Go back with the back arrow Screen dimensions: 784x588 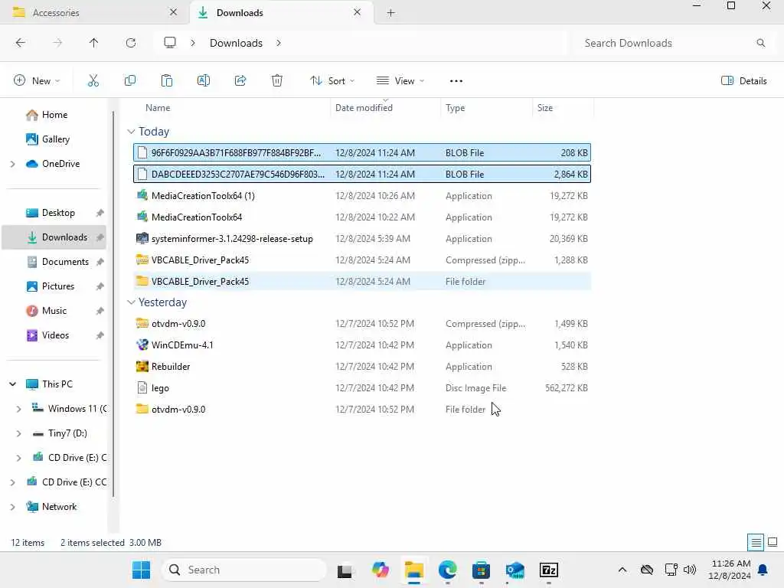21,43
